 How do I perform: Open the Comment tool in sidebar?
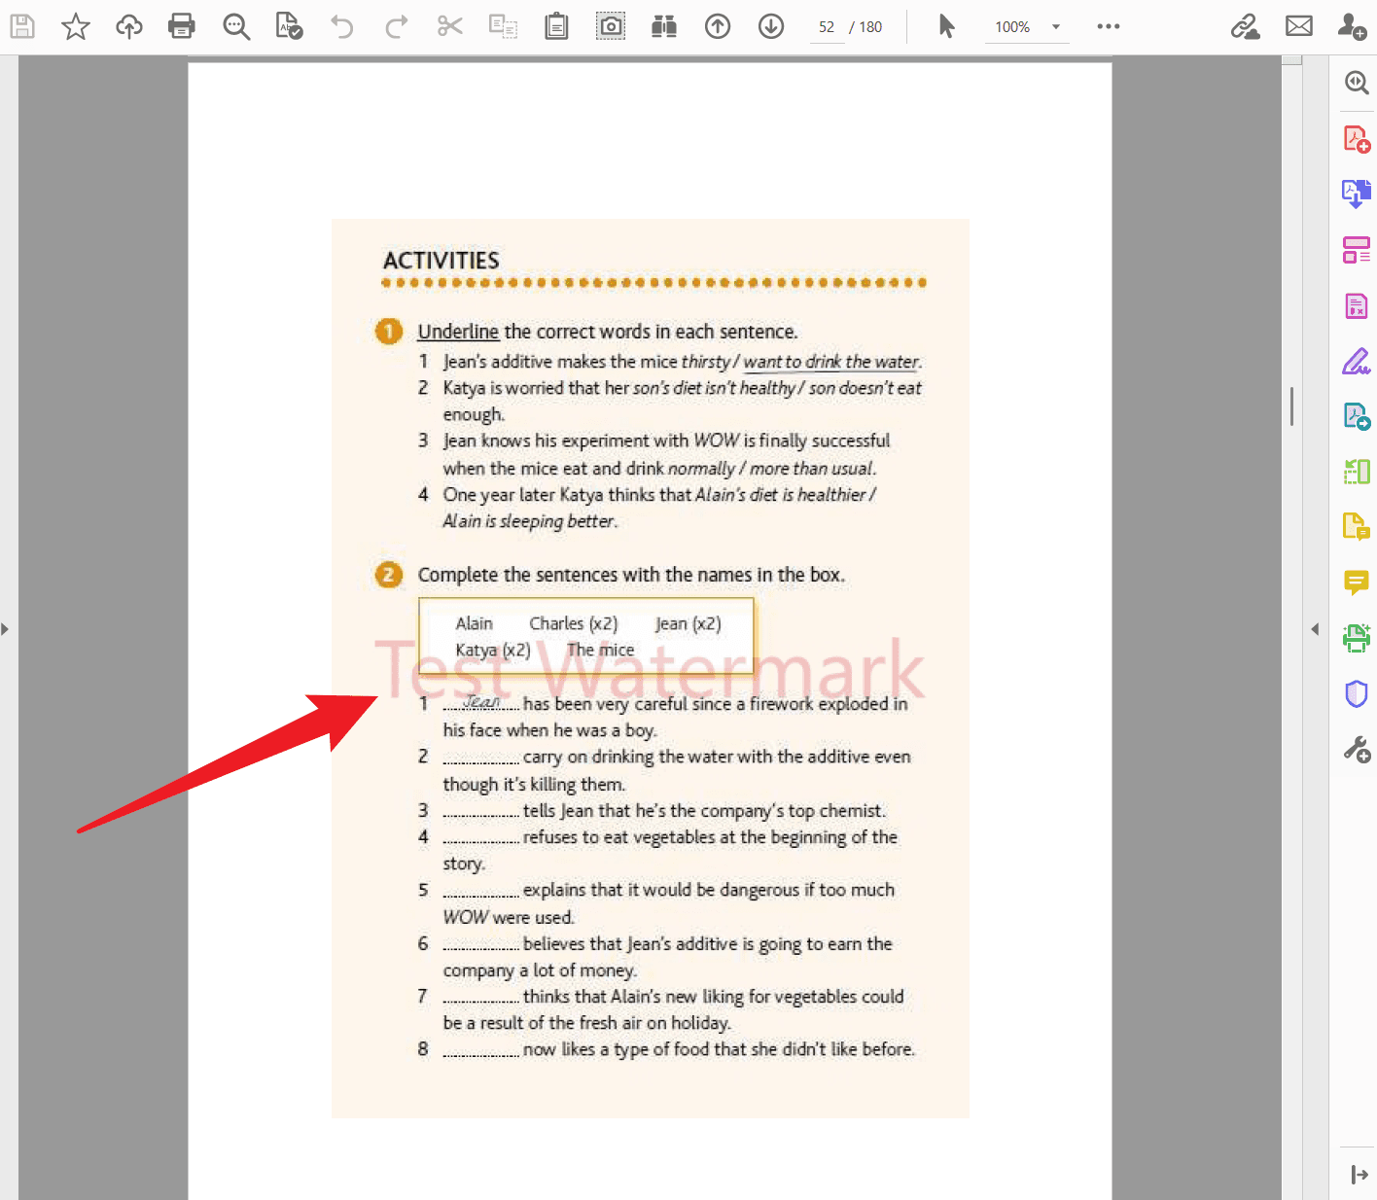(x=1357, y=582)
